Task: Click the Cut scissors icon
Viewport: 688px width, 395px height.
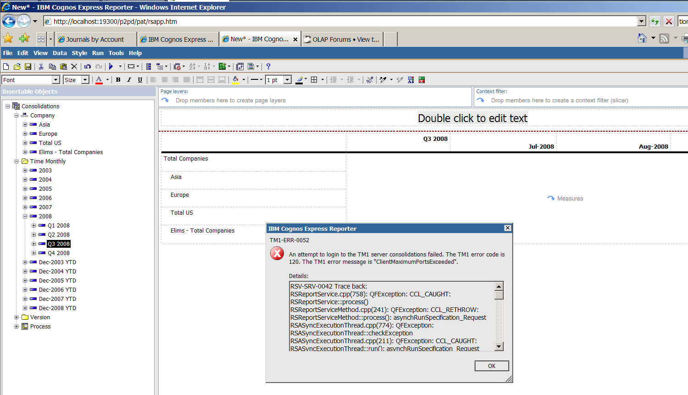Action: (x=41, y=67)
